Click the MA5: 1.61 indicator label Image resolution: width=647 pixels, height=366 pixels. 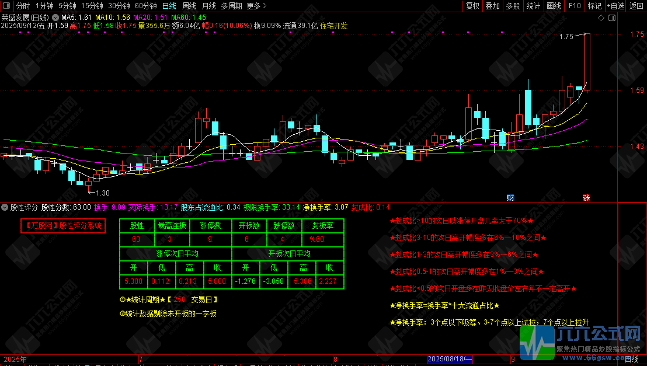(76, 18)
